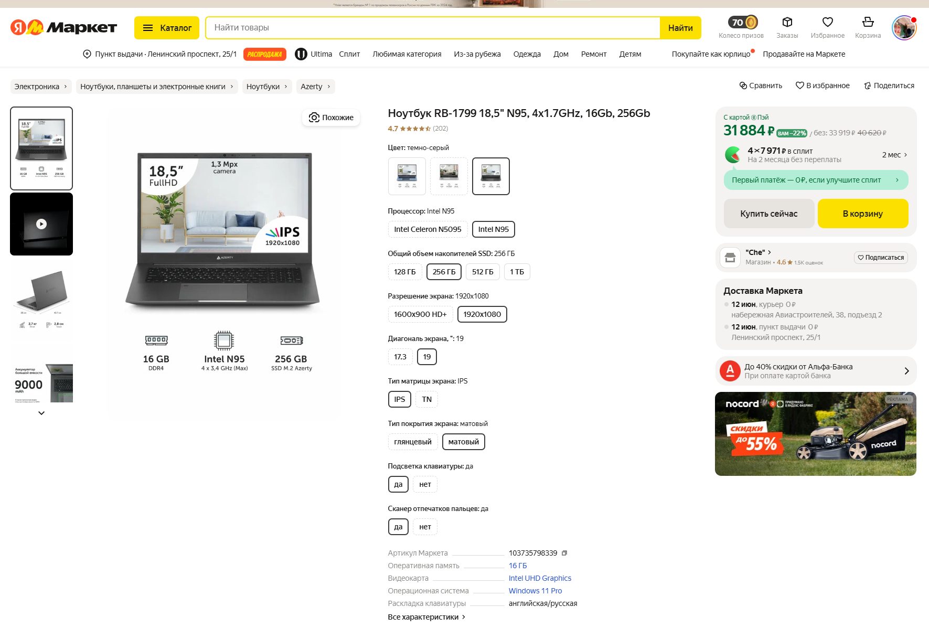Click the Сравнить compare icon
This screenshot has width=929, height=628.
743,86
